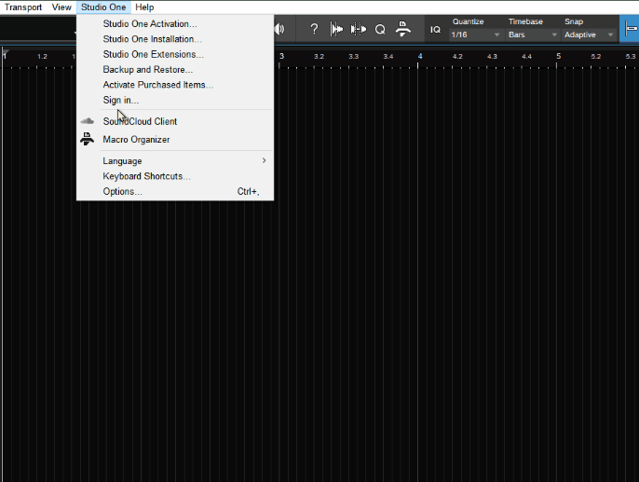The height and width of the screenshot is (482, 639).
Task: Toggle the blue Snap to grid button
Action: coord(630,29)
